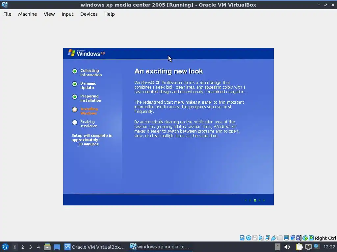Select the windows xp media center task
337x252 pixels.
click(160, 247)
